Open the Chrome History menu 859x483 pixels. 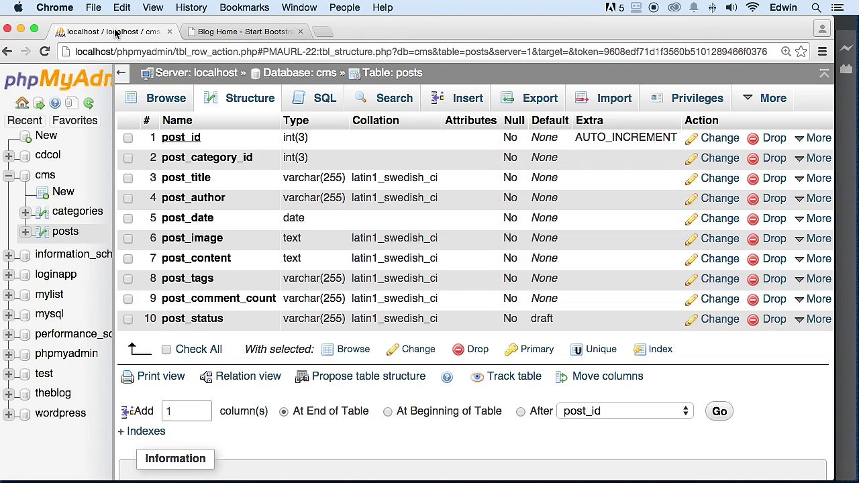coord(191,7)
